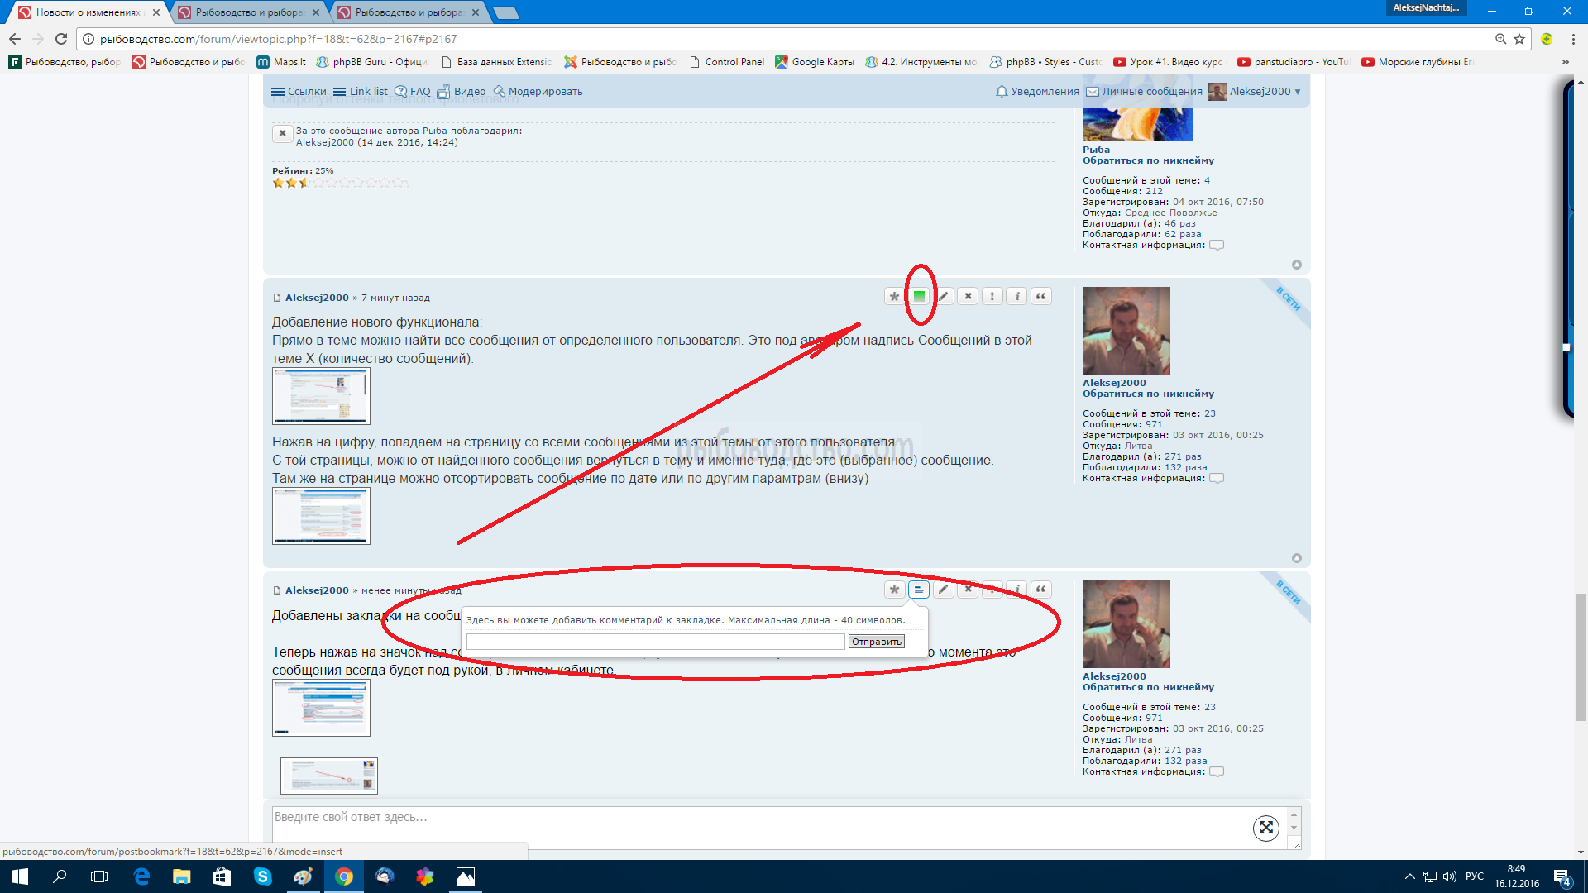Switch input language РУС in the tray
Screen dimensions: 1588x893
click(x=1475, y=876)
